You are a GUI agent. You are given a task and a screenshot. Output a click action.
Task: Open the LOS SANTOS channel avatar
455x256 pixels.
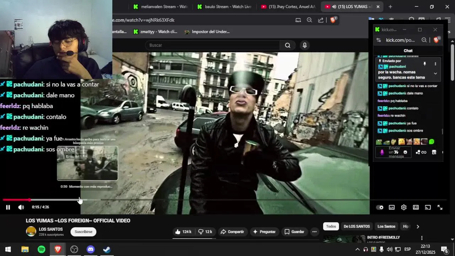click(31, 231)
